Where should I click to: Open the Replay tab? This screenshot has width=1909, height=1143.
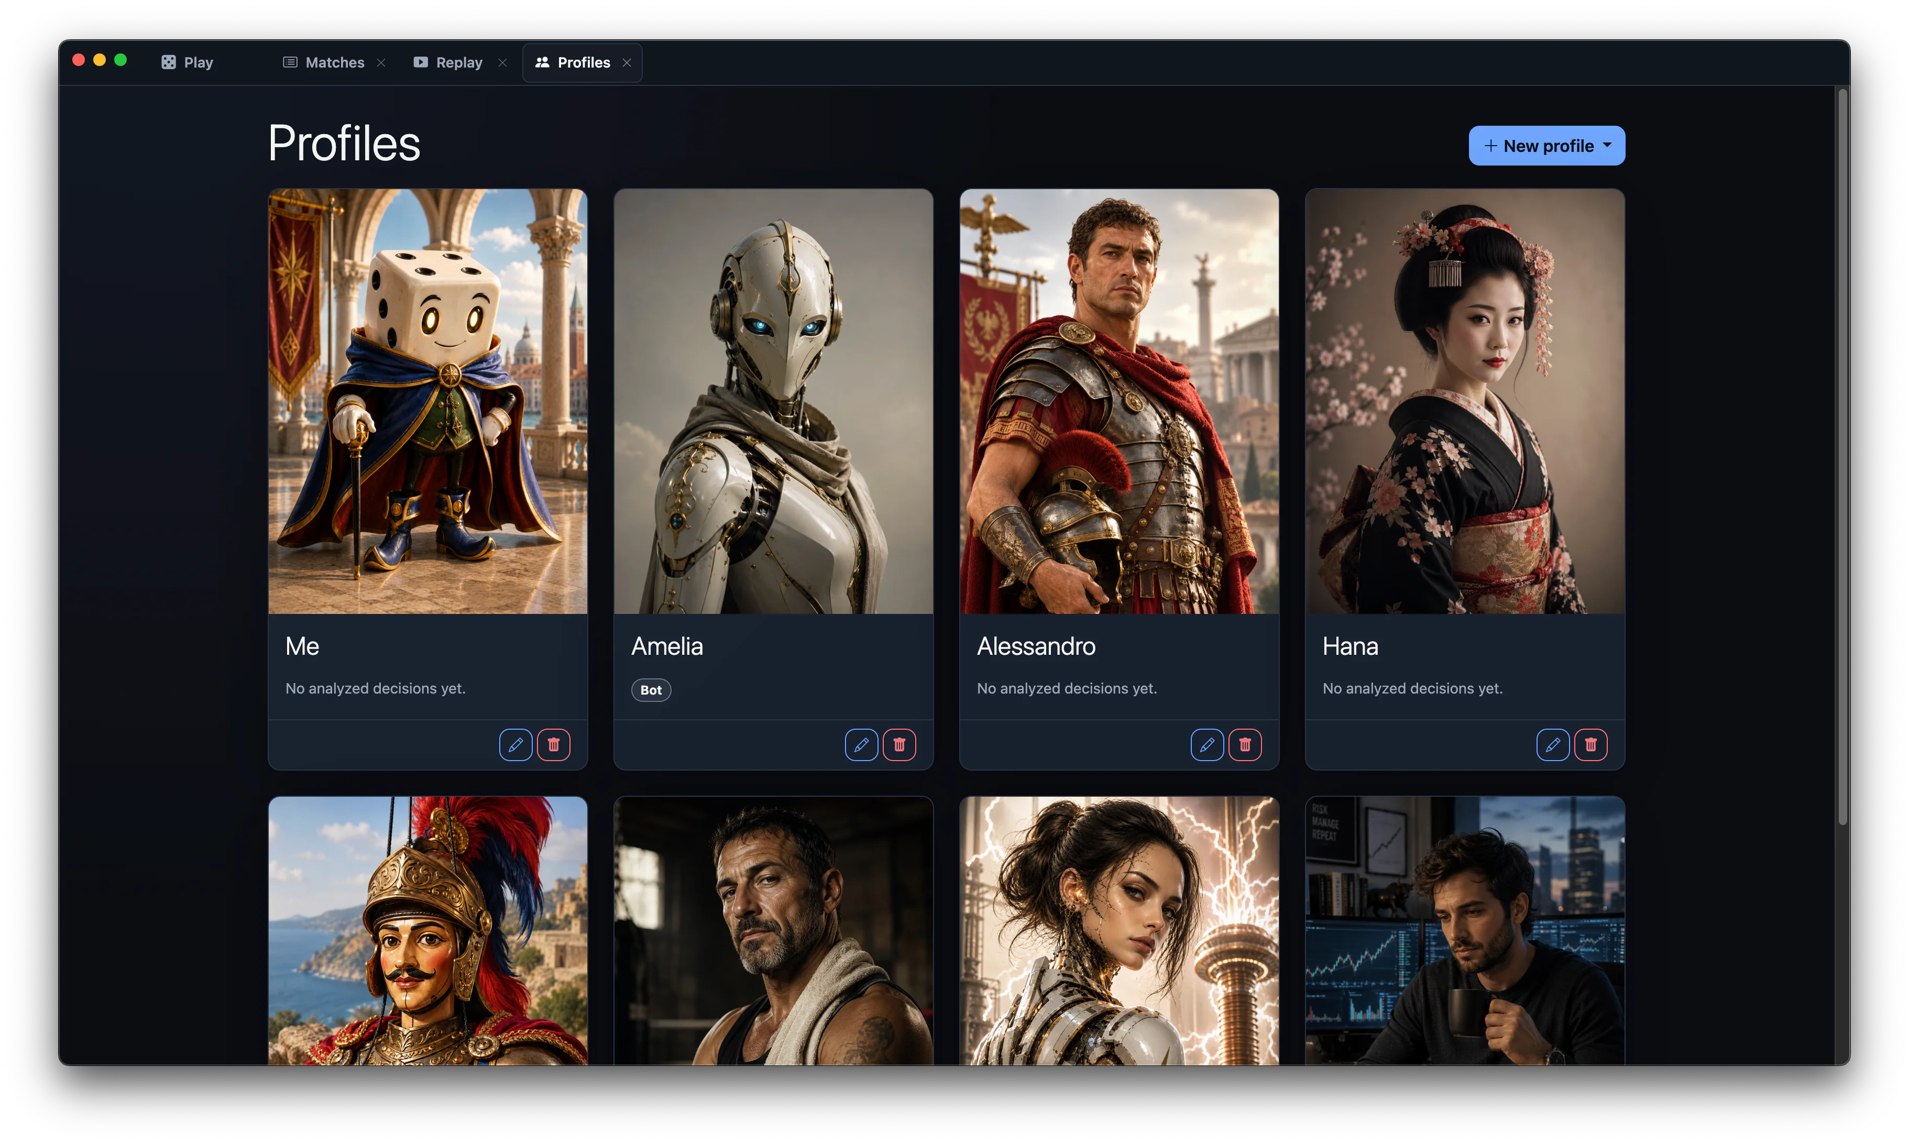click(459, 62)
